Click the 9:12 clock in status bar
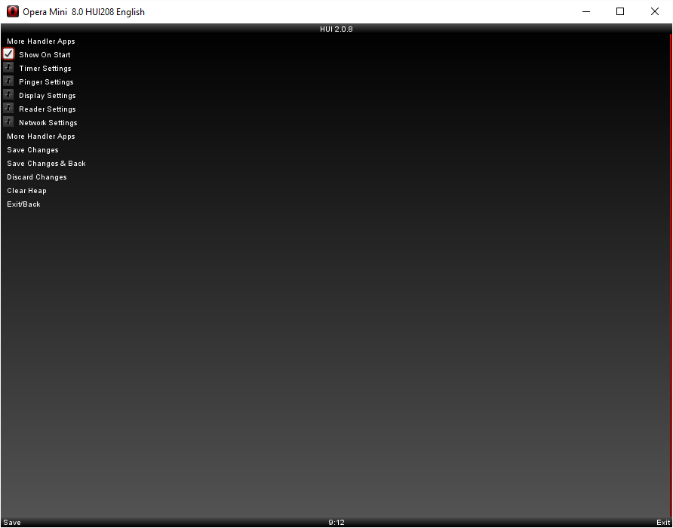Image resolution: width=673 pixels, height=528 pixels. [x=336, y=523]
